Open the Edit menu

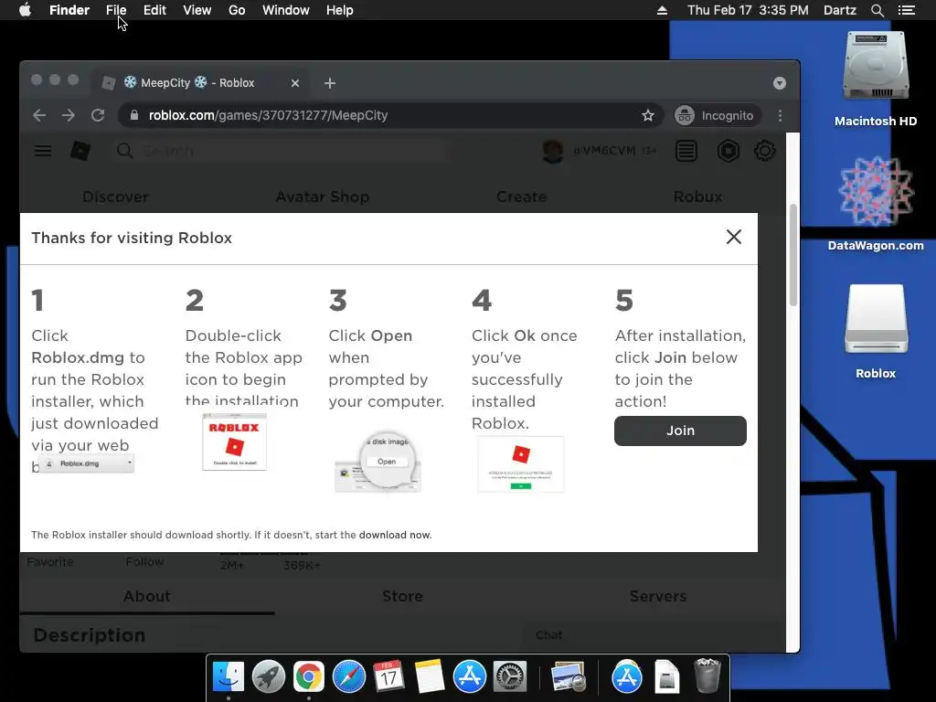[x=154, y=10]
